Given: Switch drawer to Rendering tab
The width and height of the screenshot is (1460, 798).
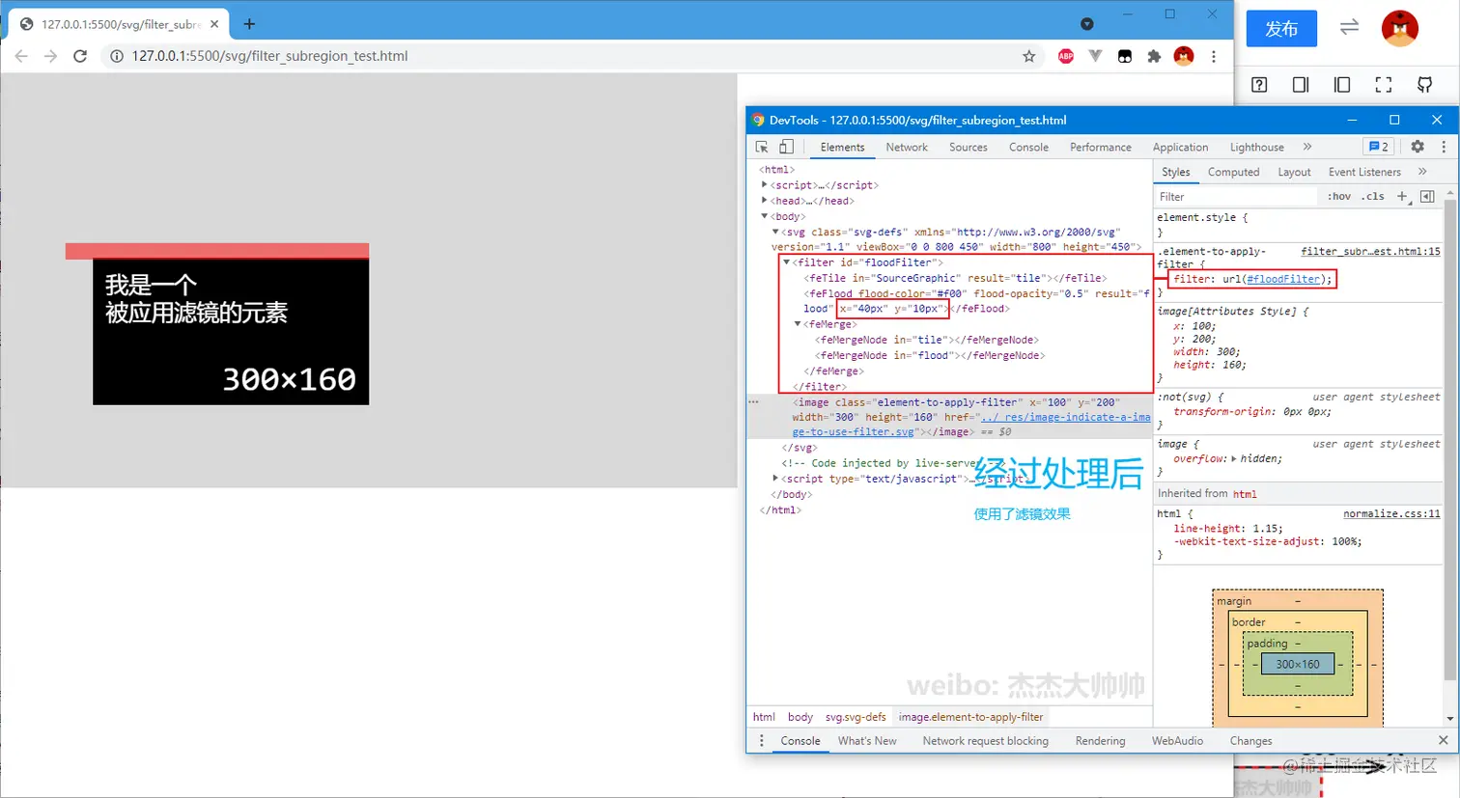Looking at the screenshot, I should click(x=1100, y=740).
